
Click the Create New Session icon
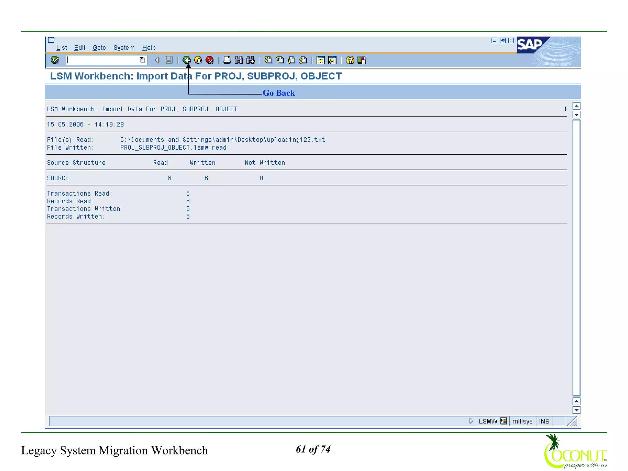[x=320, y=60]
